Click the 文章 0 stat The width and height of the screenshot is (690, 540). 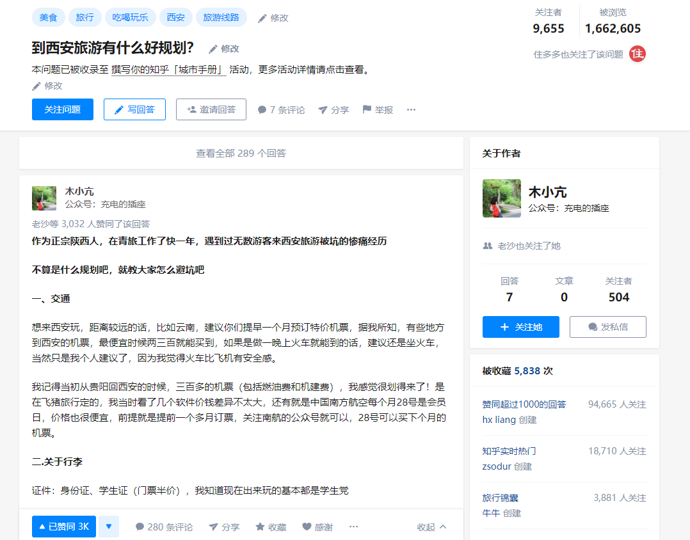coord(564,290)
